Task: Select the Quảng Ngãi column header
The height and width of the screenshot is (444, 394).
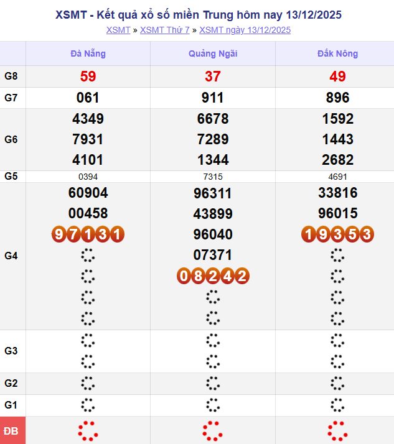Action: (x=213, y=53)
